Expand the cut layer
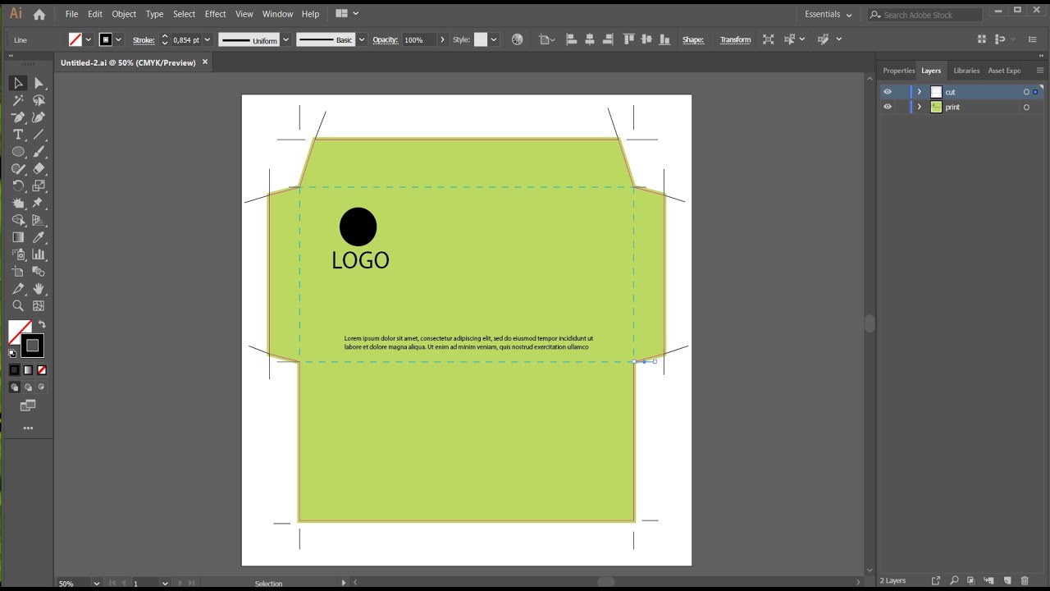The image size is (1050, 591). (x=919, y=92)
